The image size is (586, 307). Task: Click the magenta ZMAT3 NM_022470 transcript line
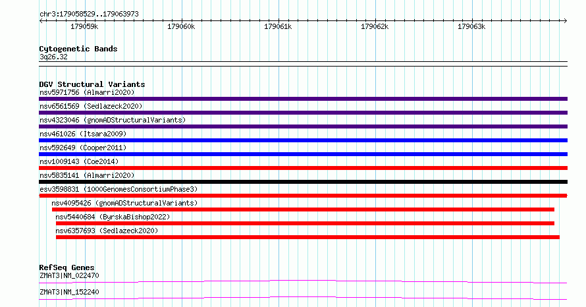pos(303,281)
